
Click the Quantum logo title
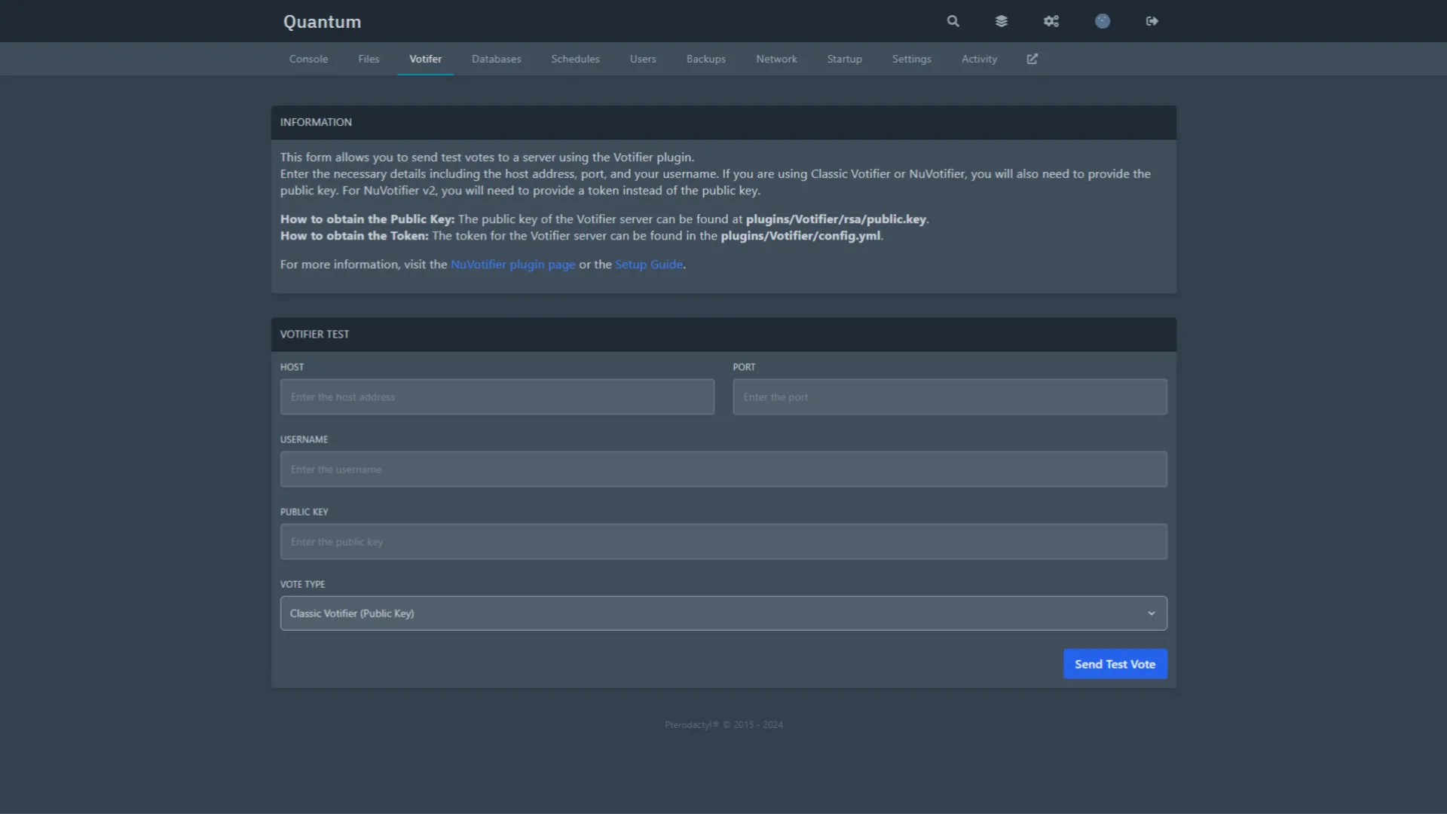322,22
